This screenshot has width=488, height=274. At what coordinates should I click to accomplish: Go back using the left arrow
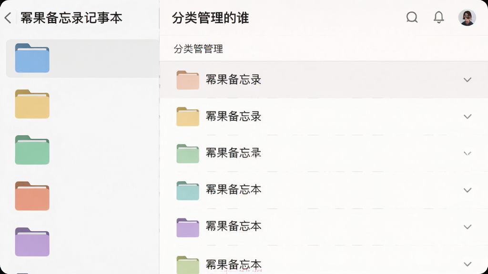click(x=8, y=18)
